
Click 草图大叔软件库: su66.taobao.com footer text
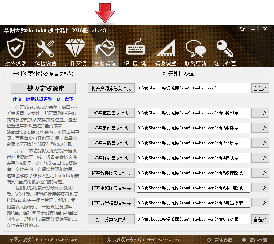point(43,240)
